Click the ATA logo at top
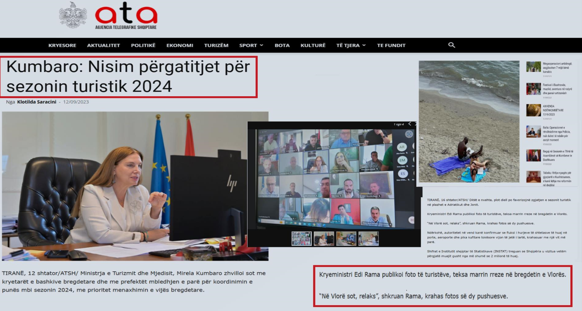Viewport: 582px width, 311px height. click(126, 16)
